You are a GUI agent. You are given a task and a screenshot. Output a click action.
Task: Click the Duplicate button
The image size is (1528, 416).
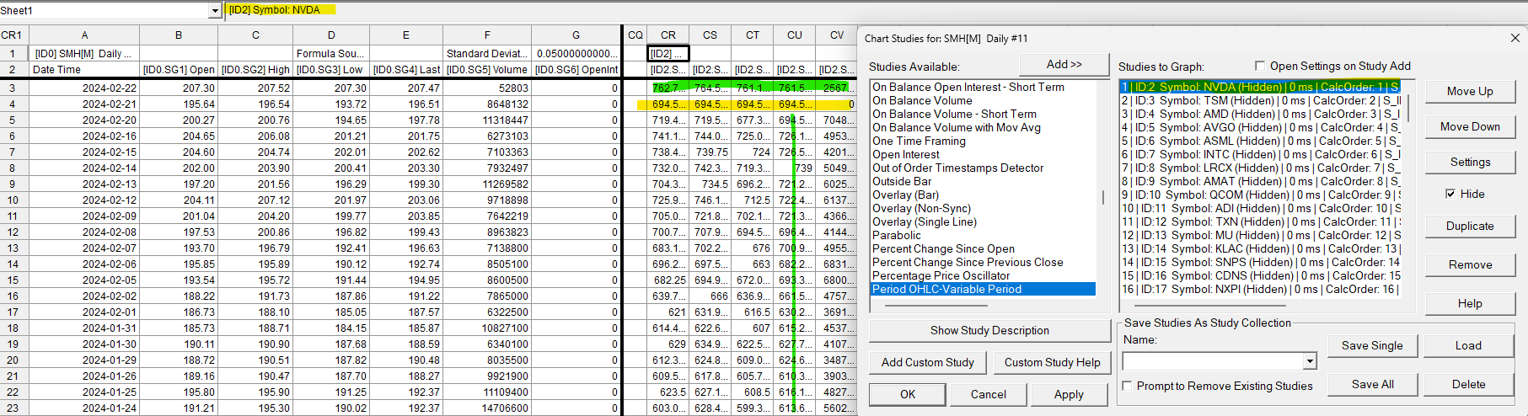click(1470, 227)
